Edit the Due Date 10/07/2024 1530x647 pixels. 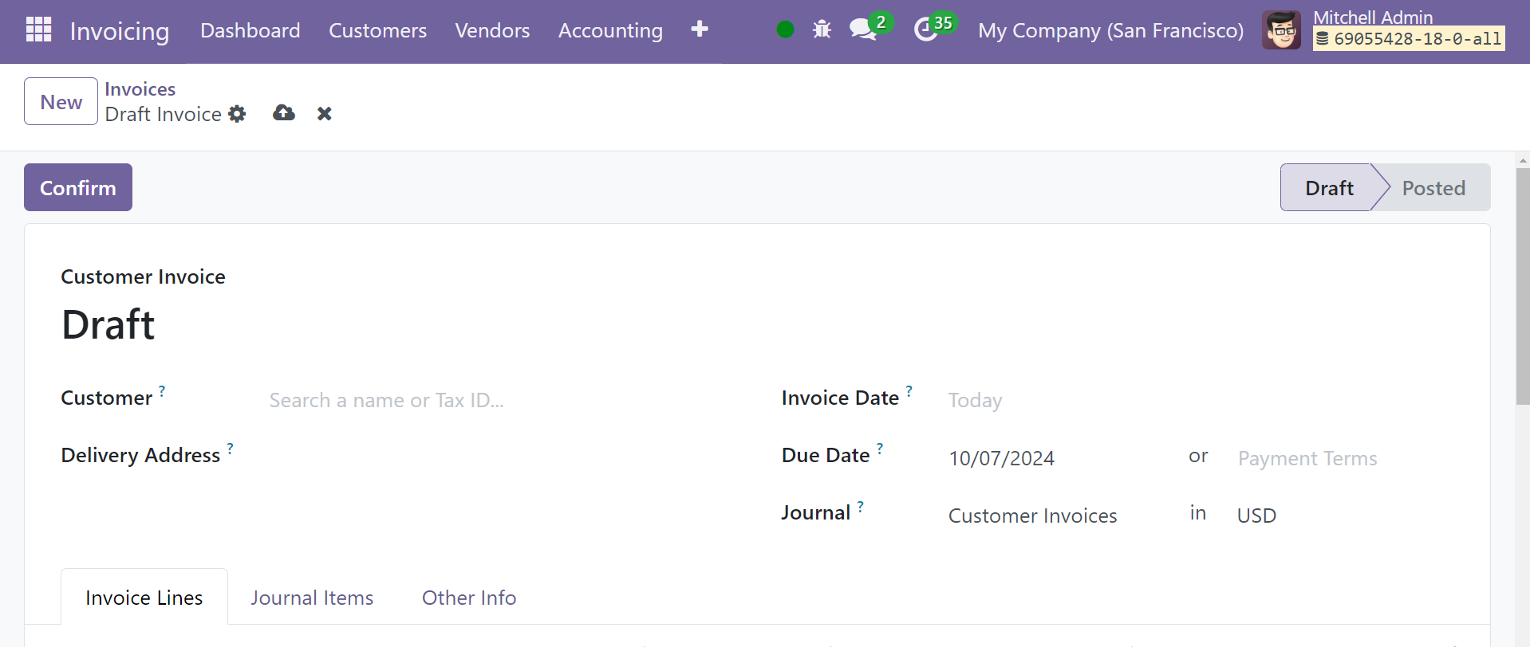1061,458
